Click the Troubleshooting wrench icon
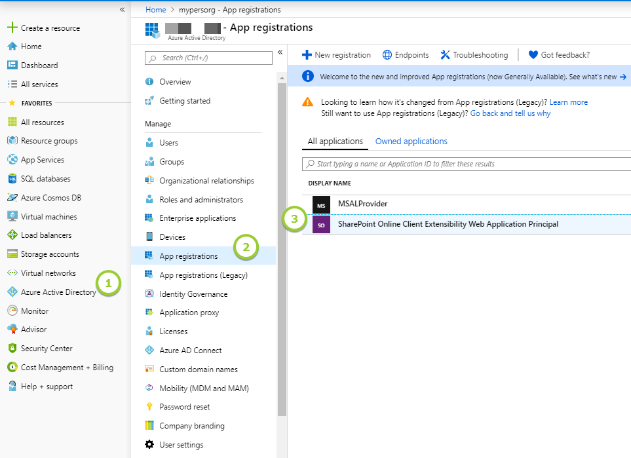The image size is (631, 458). click(x=445, y=55)
